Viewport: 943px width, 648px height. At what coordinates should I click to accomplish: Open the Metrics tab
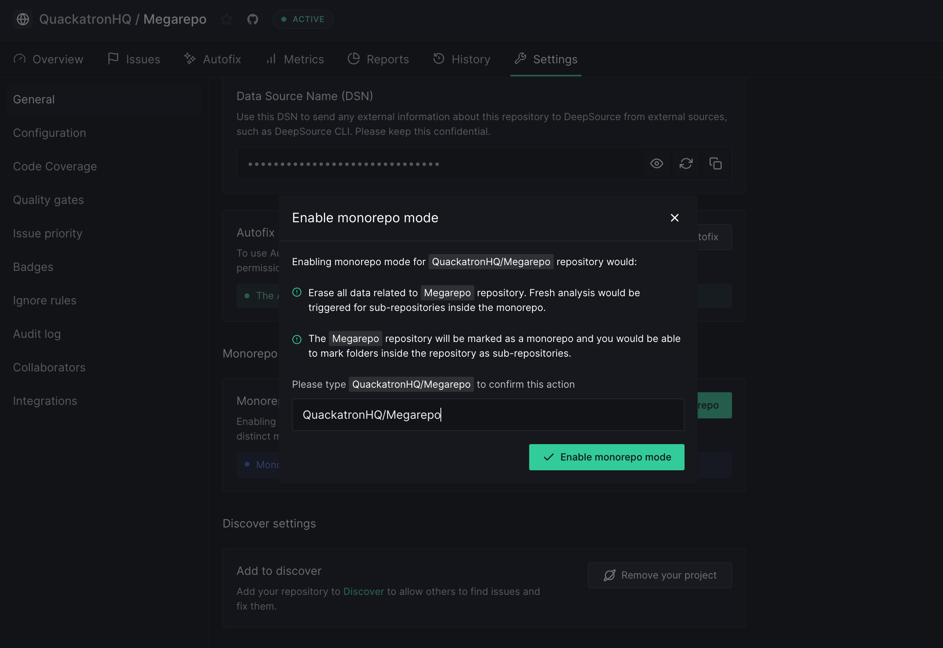click(294, 59)
